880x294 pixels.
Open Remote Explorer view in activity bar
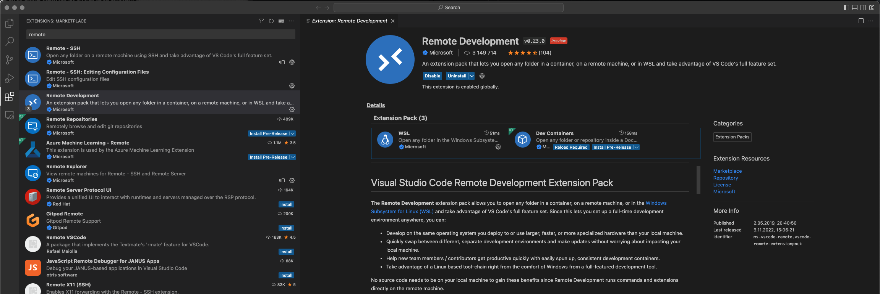pyautogui.click(x=10, y=115)
